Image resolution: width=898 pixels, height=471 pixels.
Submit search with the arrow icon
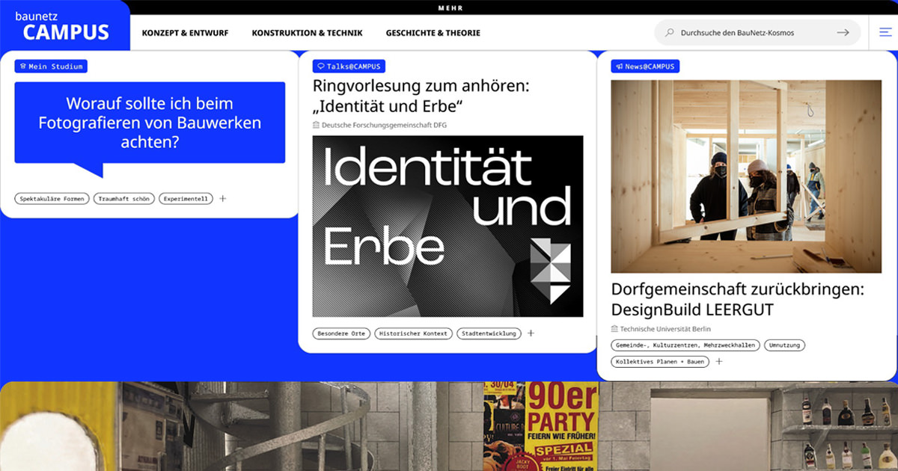[843, 33]
